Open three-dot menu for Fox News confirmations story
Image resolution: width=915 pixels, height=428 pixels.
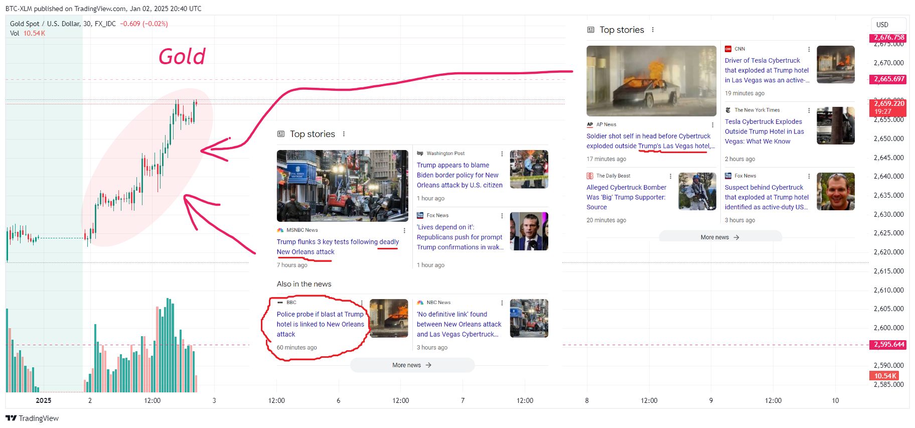pos(502,216)
